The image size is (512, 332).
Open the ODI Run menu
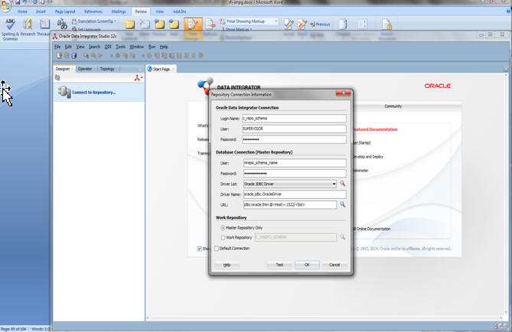[x=152, y=47]
